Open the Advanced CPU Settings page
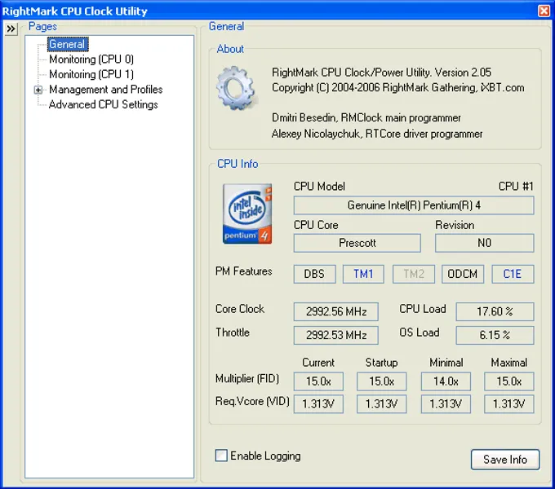This screenshot has height=489, width=555. 104,104
